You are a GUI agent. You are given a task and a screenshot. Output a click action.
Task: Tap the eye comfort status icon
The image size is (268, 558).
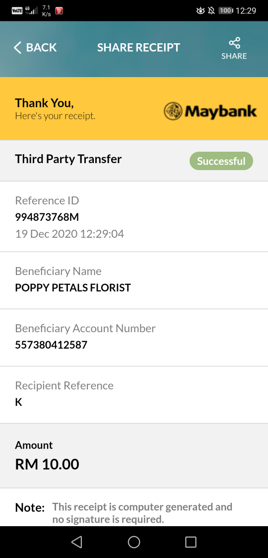click(200, 10)
